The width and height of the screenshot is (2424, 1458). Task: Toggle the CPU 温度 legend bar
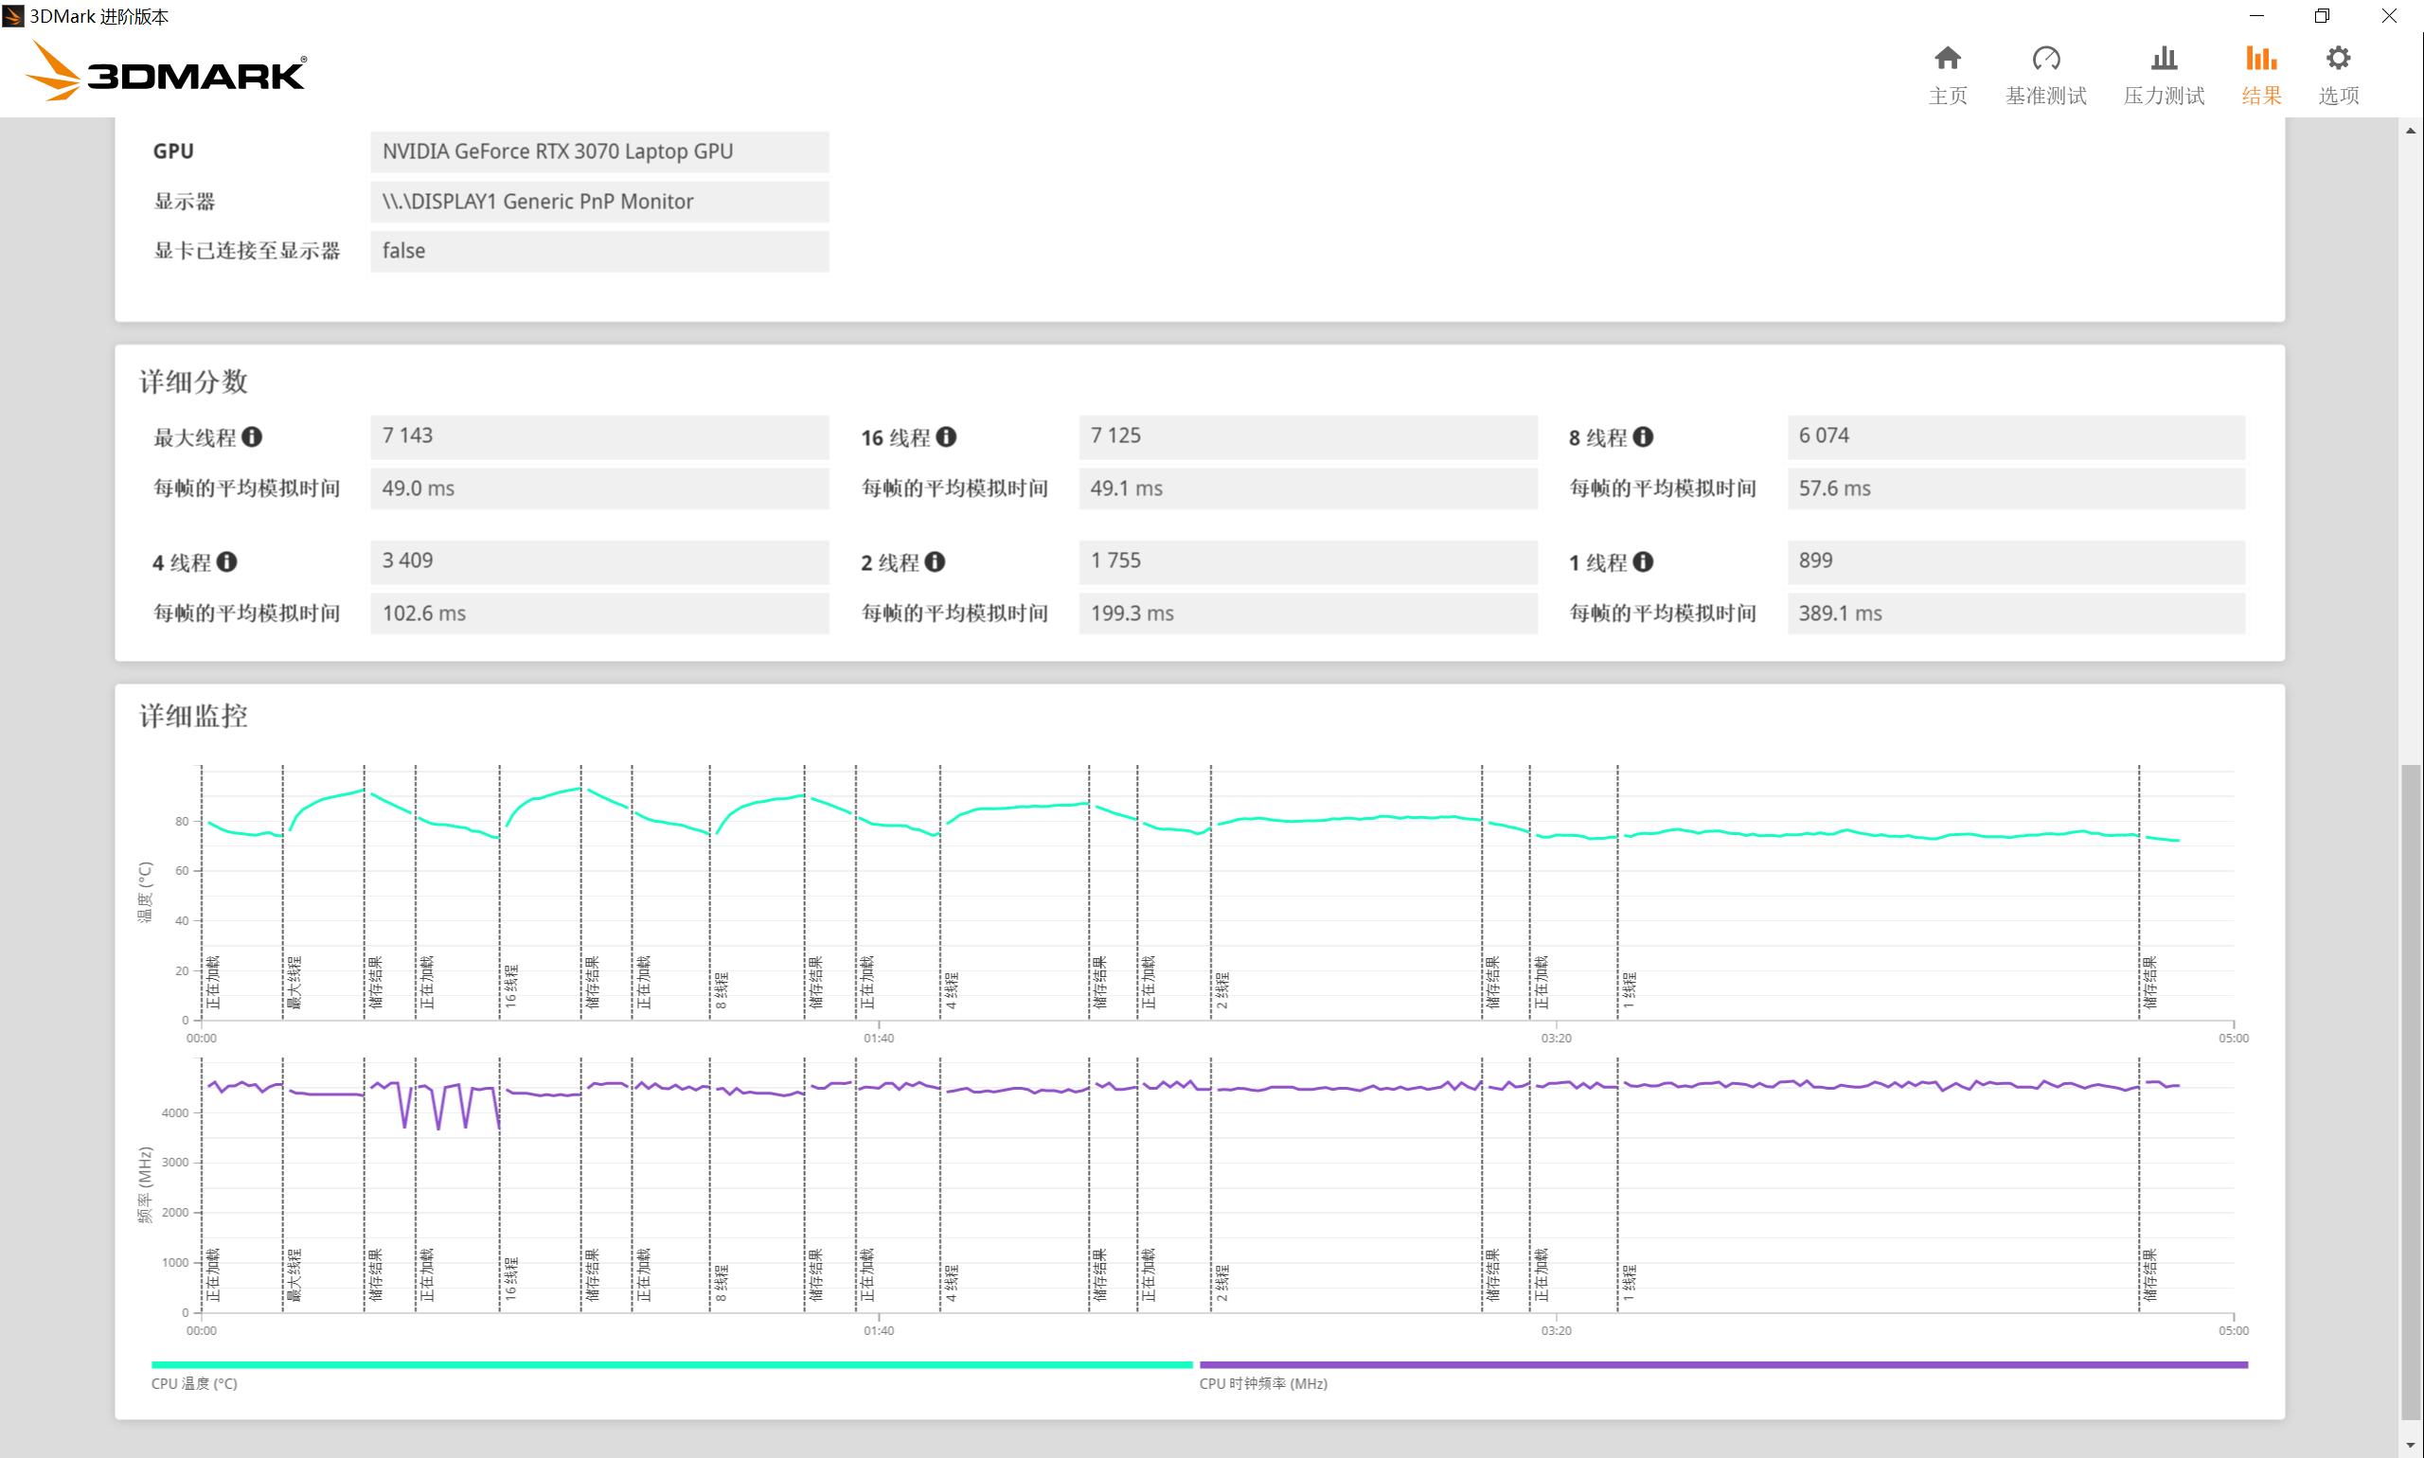(x=671, y=1364)
